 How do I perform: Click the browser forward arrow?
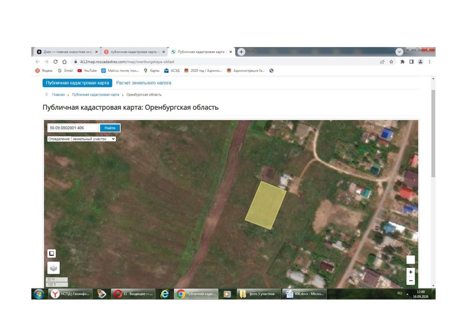(x=46, y=61)
